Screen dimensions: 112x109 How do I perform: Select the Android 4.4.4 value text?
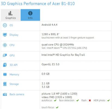[49, 25]
